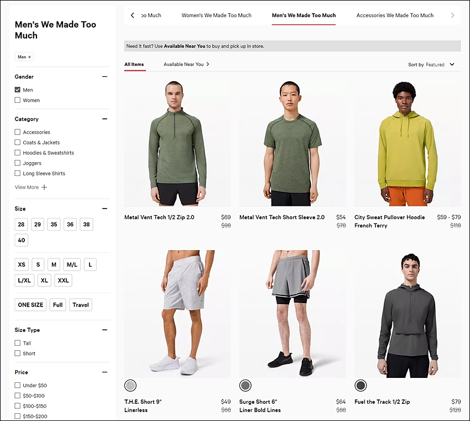Click the green half-zip product photo
This screenshot has height=421, width=470.
(x=177, y=143)
